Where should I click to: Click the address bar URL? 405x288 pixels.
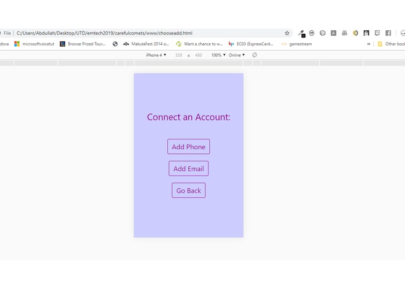pos(104,33)
